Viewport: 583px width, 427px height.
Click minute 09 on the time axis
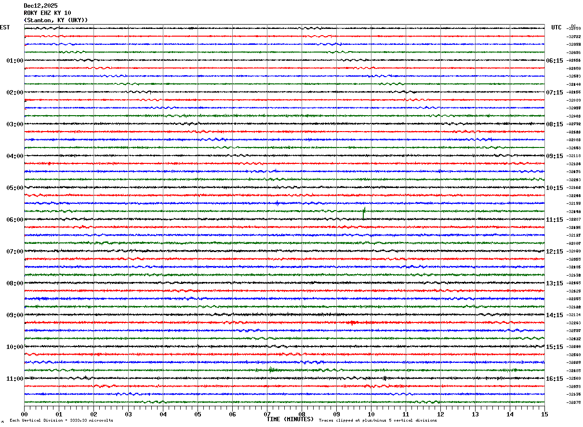tap(336, 414)
